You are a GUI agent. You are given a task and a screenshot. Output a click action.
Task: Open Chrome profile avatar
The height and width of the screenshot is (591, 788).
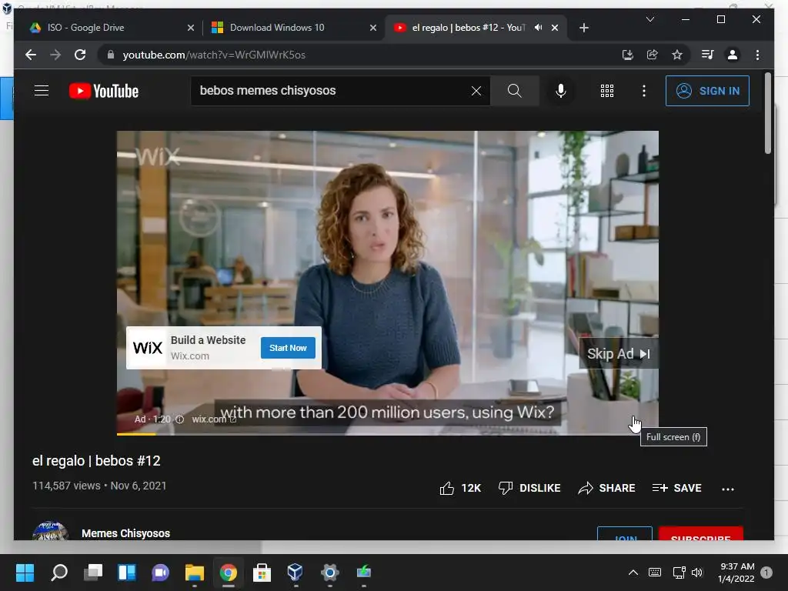coord(733,55)
